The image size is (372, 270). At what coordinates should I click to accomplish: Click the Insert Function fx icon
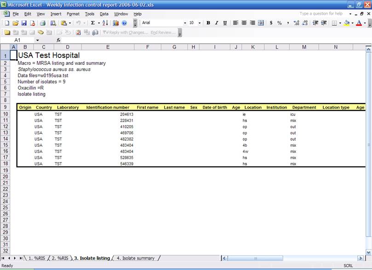click(58, 40)
